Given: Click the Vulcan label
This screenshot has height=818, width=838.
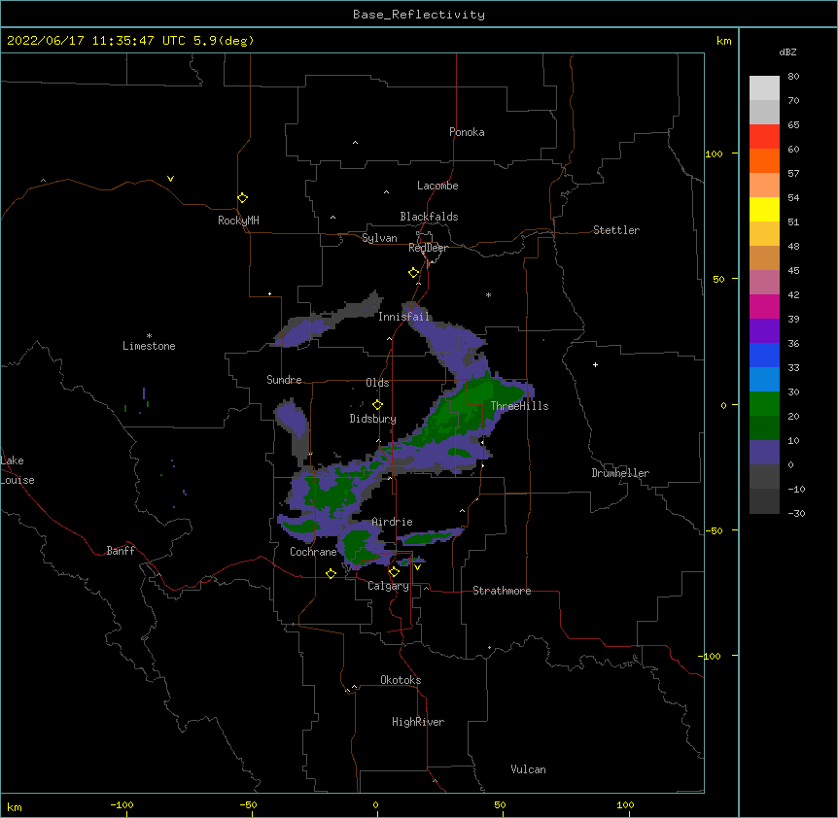Looking at the screenshot, I should click(x=528, y=769).
